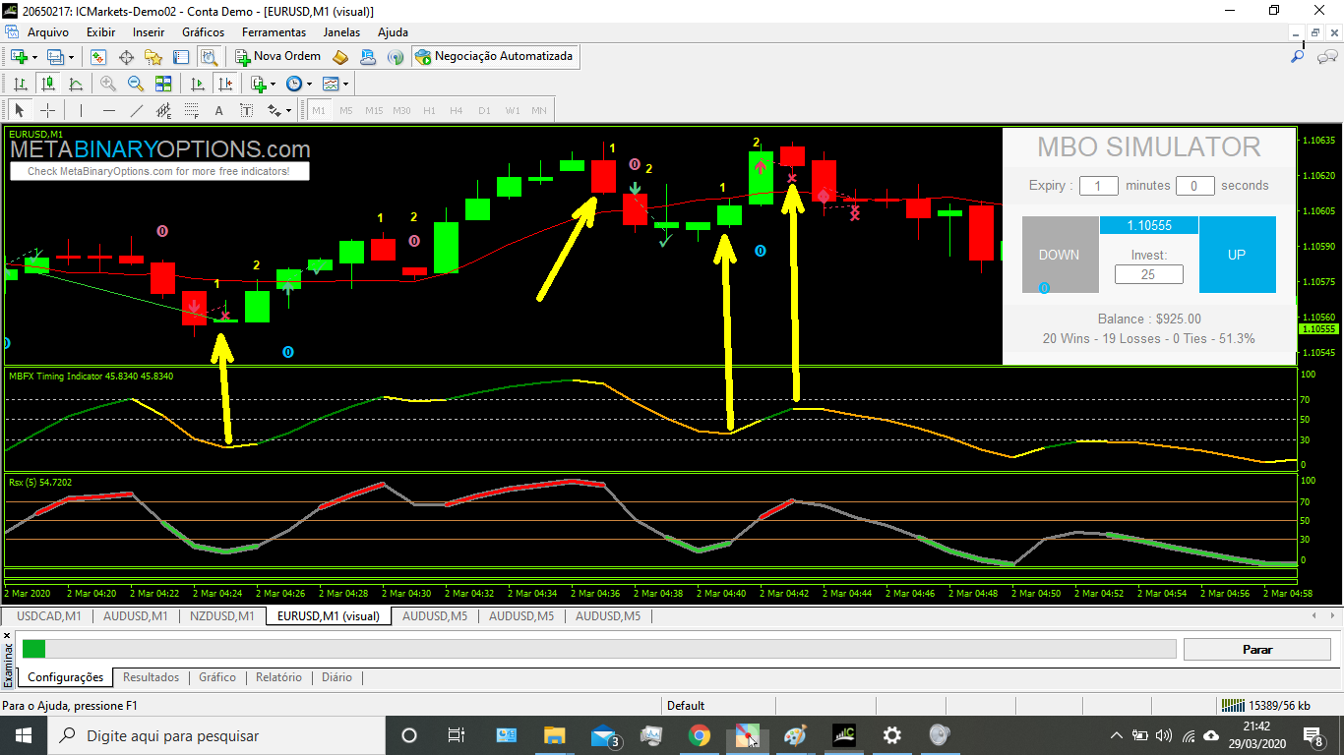Switch chart to candlestick mode
This screenshot has height=755, width=1344.
click(x=47, y=84)
